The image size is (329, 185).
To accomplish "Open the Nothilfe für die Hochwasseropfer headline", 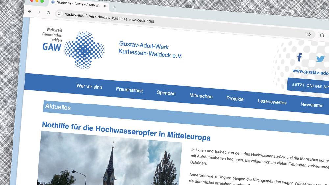I will 126,131.
